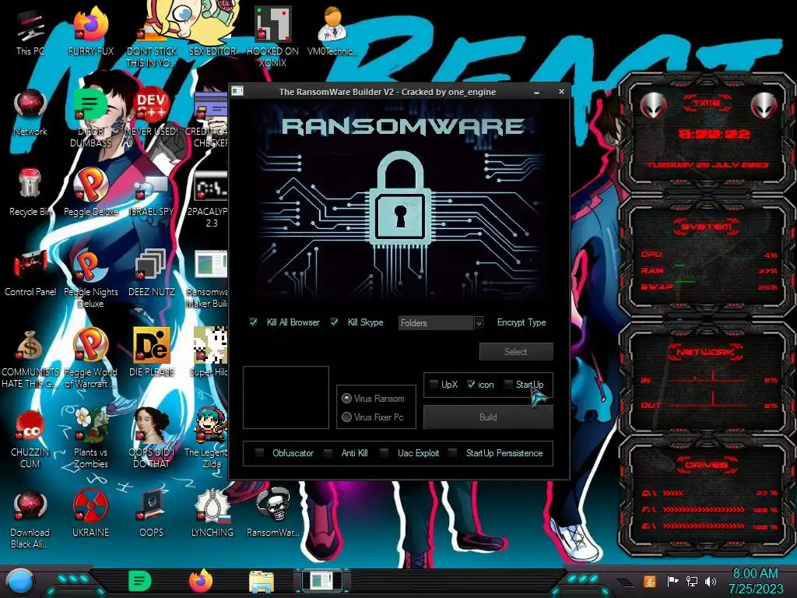Image resolution: width=797 pixels, height=598 pixels.
Task: Select the Peggle World of Warcraft icon
Action: coord(90,358)
